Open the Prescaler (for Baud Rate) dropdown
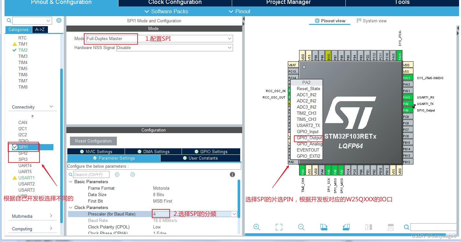This screenshot has width=461, height=242. point(234,214)
